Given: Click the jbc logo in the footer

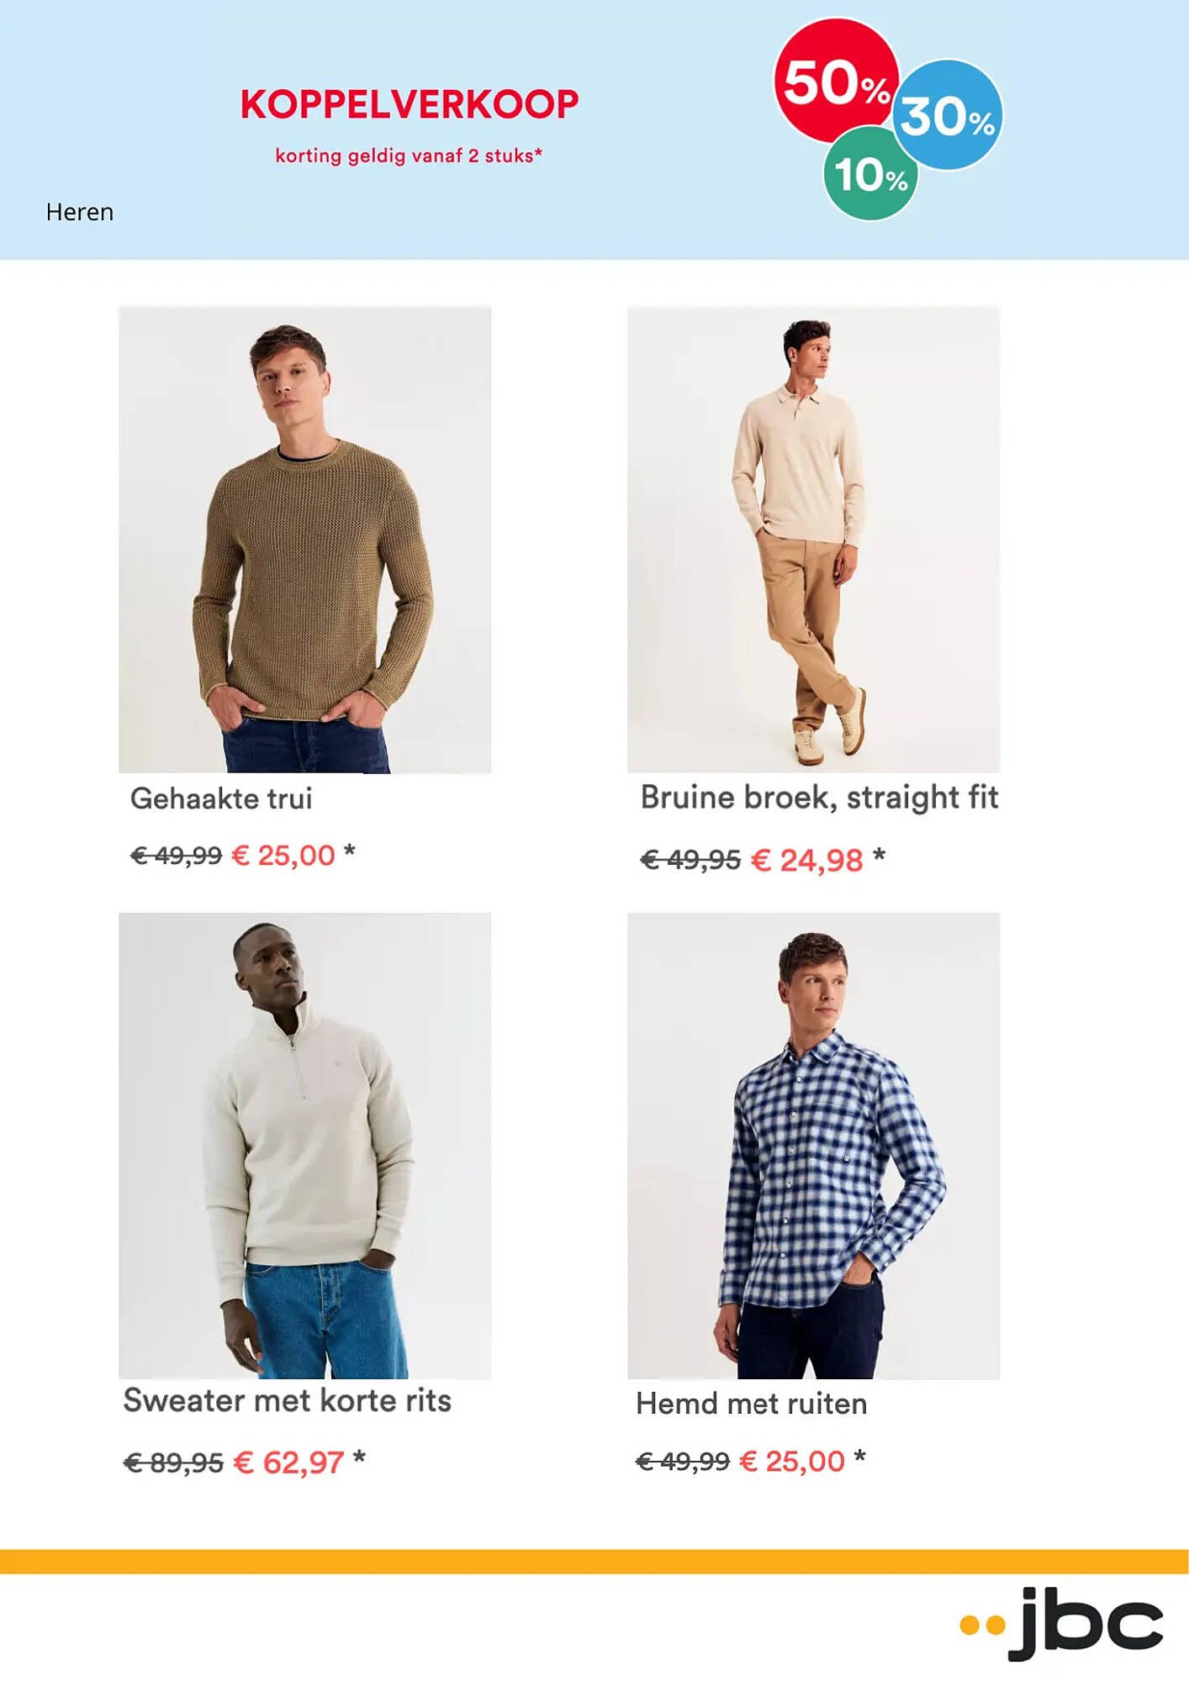Looking at the screenshot, I should (x=1061, y=1623).
